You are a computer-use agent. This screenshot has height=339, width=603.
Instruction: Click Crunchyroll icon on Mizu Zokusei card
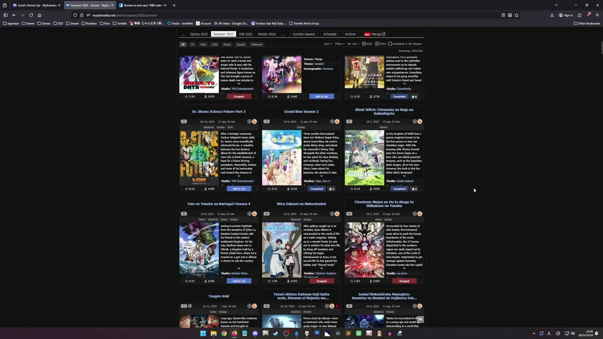coord(337,214)
